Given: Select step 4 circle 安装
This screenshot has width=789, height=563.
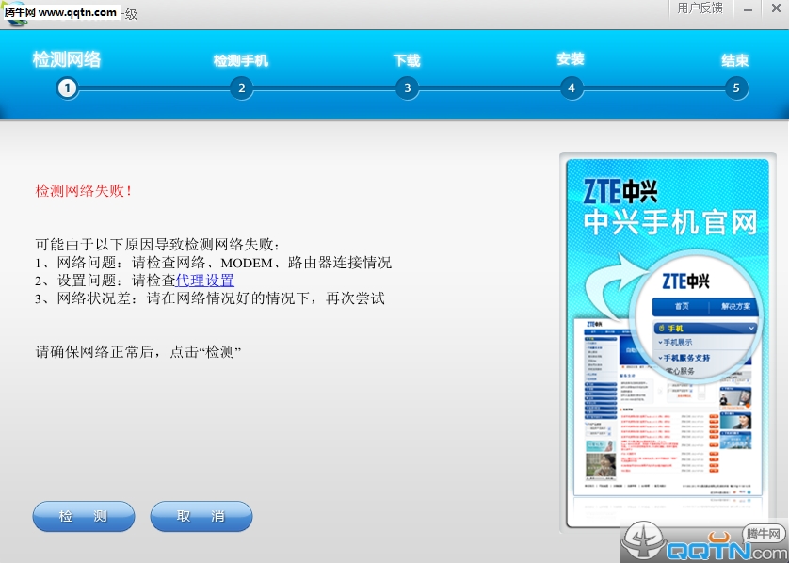Looking at the screenshot, I should (x=572, y=88).
